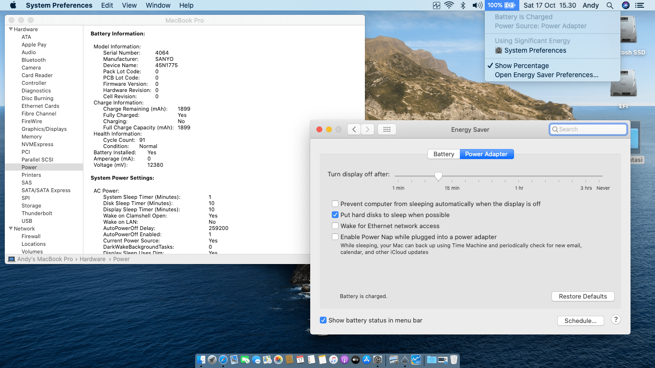The height and width of the screenshot is (368, 655).
Task: Click the Turn display off after slider handle
Action: pos(438,177)
